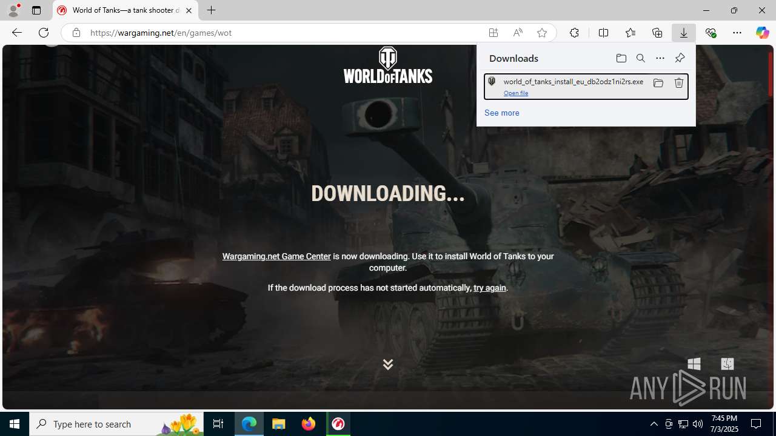The height and width of the screenshot is (436, 776).
Task: Search downloads in Downloads panel
Action: pyautogui.click(x=641, y=58)
